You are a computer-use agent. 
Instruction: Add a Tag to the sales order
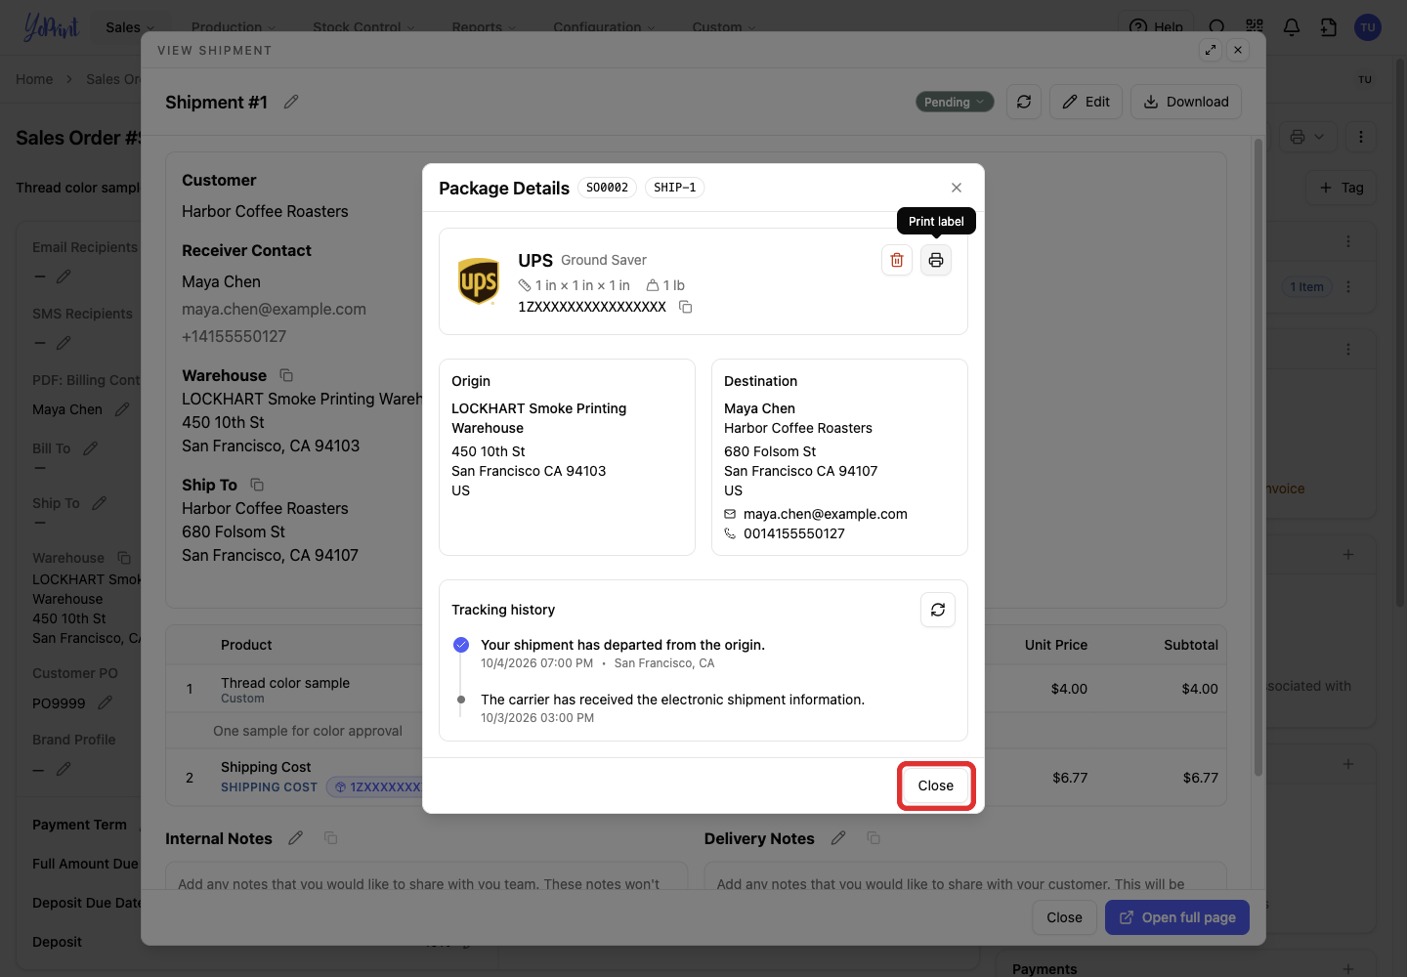[1342, 188]
